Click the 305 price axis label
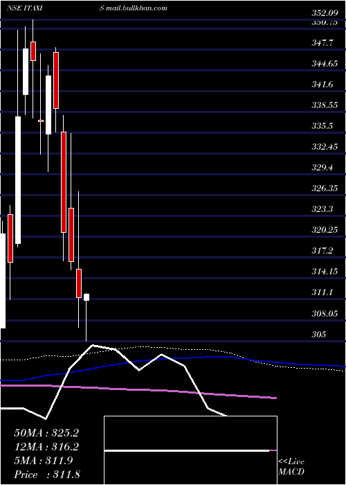This screenshot has width=346, height=485. [319, 335]
